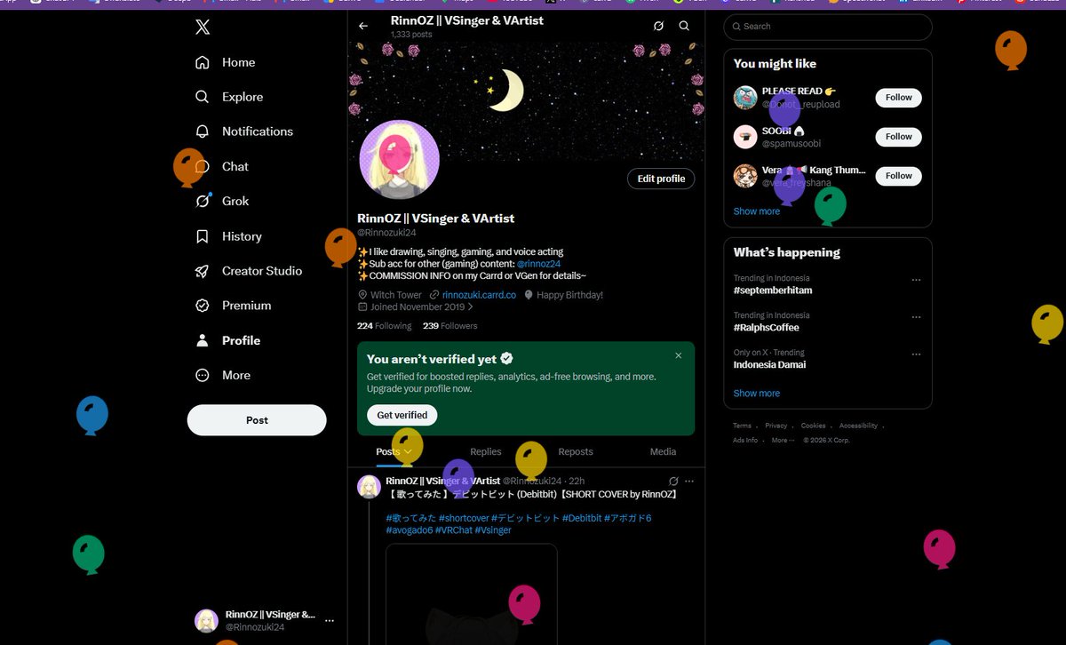Follow the PLEASE READ account

pos(898,98)
